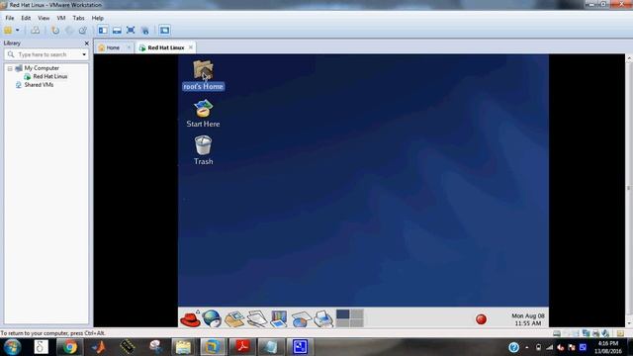Image resolution: width=633 pixels, height=356 pixels.
Task: Open the VM menu
Action: tap(61, 18)
